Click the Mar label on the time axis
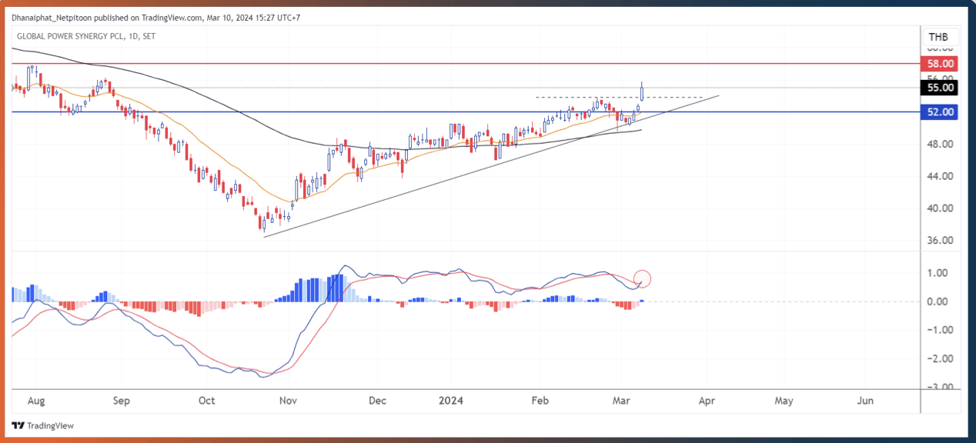Screen dimensions: 976x443 pyautogui.click(x=620, y=401)
